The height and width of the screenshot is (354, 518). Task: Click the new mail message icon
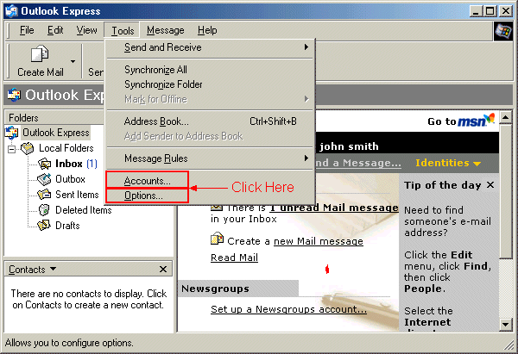coord(217,239)
